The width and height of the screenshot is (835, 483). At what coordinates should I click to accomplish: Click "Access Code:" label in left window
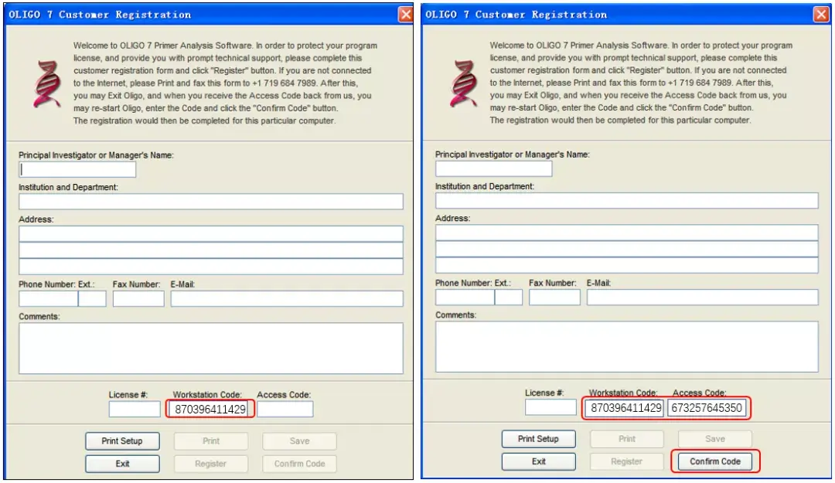(284, 395)
